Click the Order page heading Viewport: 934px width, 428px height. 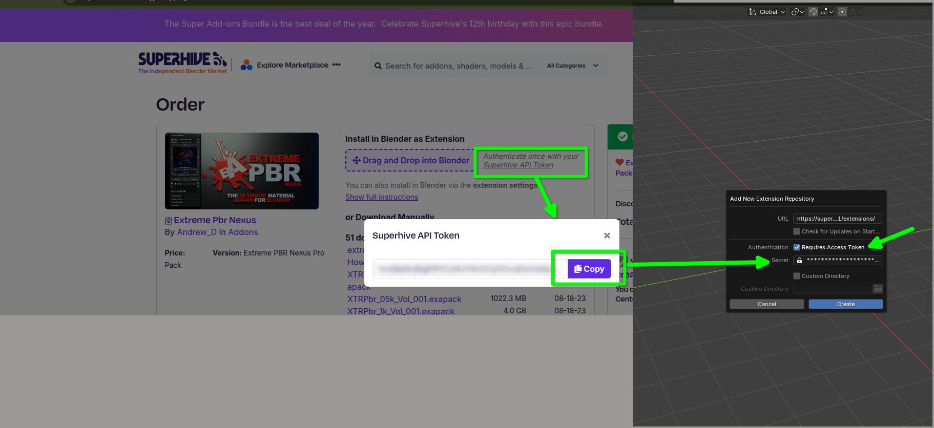180,104
